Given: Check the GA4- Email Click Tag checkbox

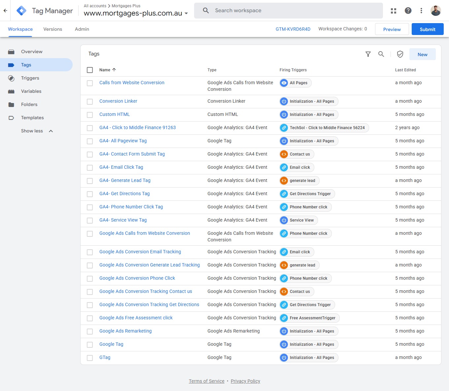Looking at the screenshot, I should pyautogui.click(x=90, y=168).
